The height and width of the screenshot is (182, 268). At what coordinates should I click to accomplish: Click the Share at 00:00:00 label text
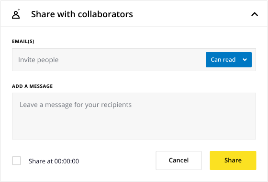pos(54,161)
